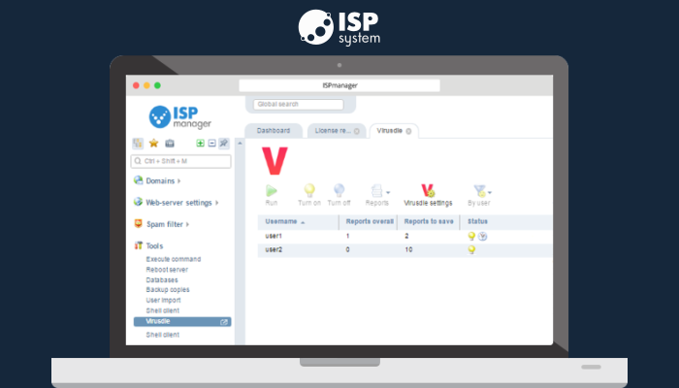The height and width of the screenshot is (388, 679).
Task: Click user1 yellow lightbulb status icon
Action: [x=471, y=236]
